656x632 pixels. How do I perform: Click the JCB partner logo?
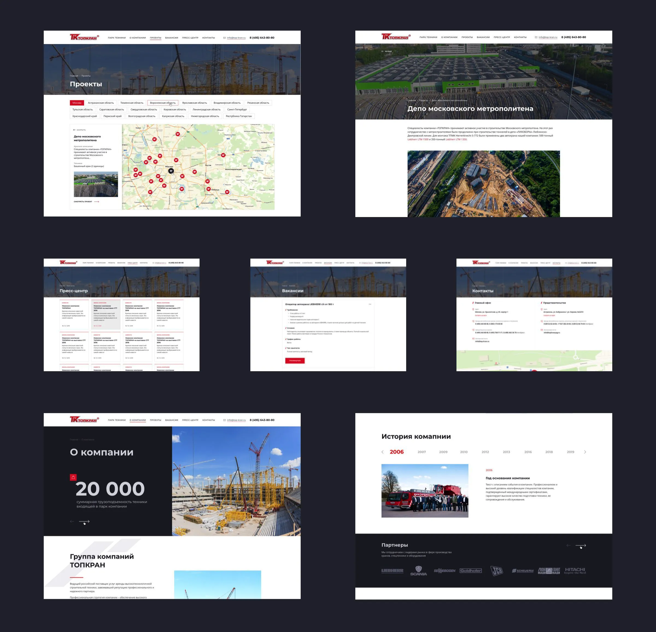tap(497, 571)
